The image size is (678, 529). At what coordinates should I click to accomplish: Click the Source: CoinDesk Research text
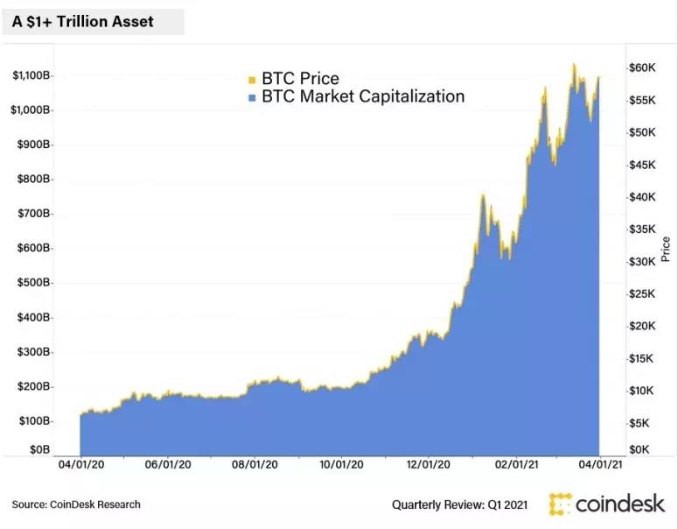tap(76, 504)
